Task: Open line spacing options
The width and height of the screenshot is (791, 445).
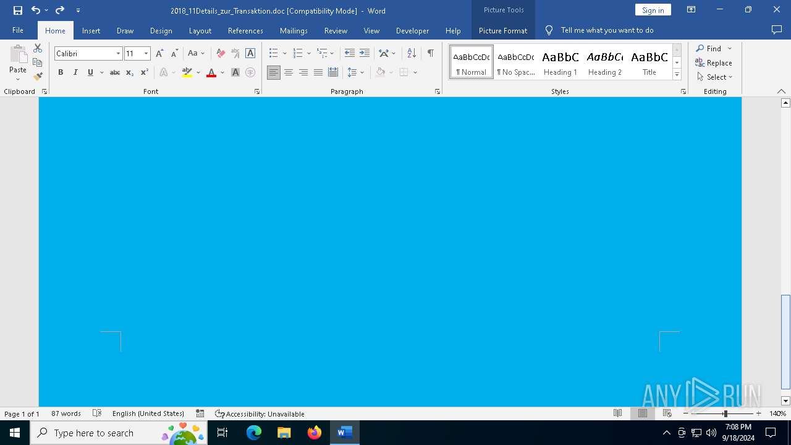Action: (x=355, y=72)
